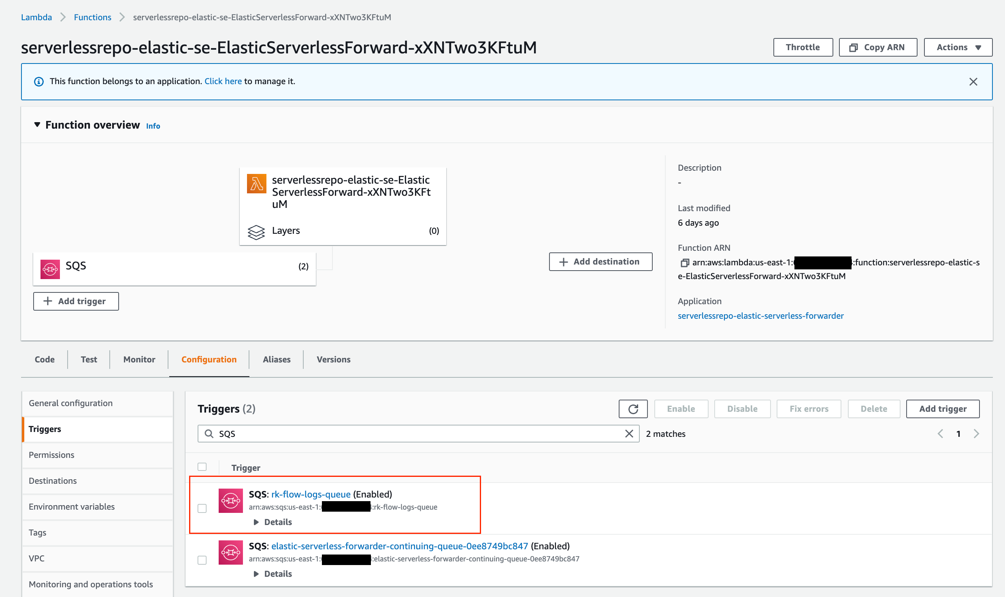The image size is (1005, 597).
Task: Click the search magnifier icon in triggers filter
Action: (x=209, y=434)
